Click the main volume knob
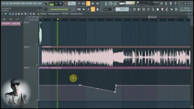194x109 pixels. pos(46,3)
